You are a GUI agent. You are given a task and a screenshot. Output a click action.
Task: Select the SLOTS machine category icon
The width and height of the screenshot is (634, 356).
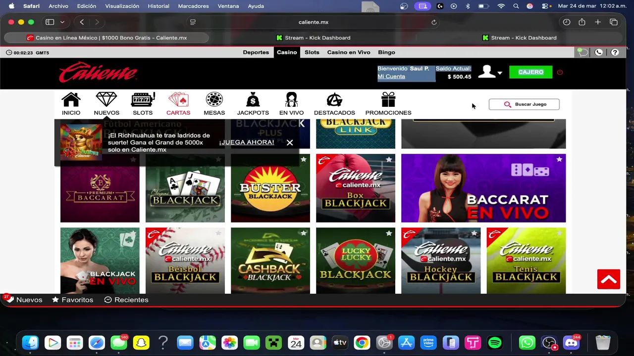point(143,104)
